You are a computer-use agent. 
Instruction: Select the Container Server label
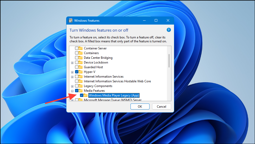point(95,48)
